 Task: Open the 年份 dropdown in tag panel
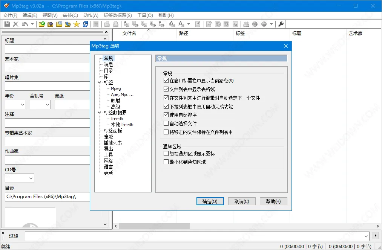[x=23, y=105]
